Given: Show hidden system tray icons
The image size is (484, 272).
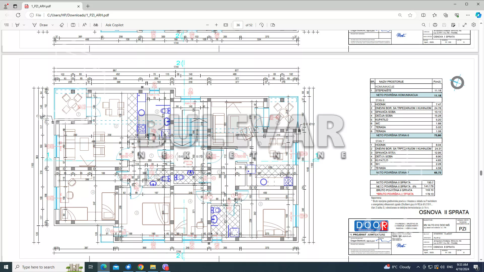Looking at the screenshot, I should 418,267.
